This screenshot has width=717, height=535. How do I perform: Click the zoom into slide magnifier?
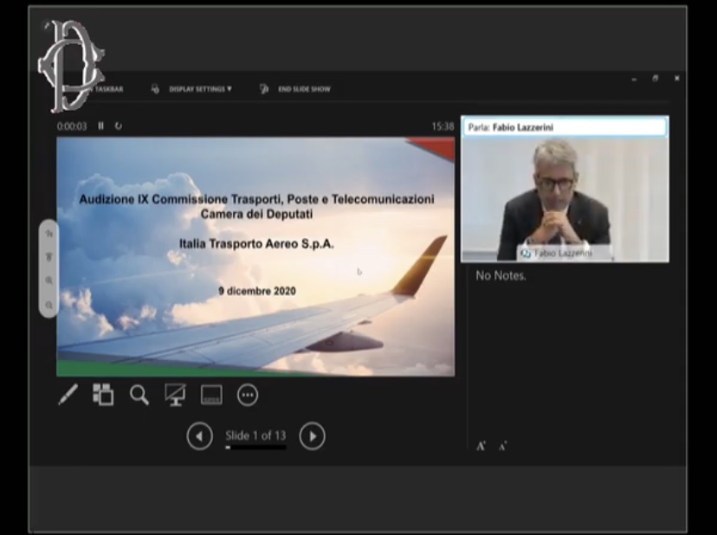click(139, 395)
